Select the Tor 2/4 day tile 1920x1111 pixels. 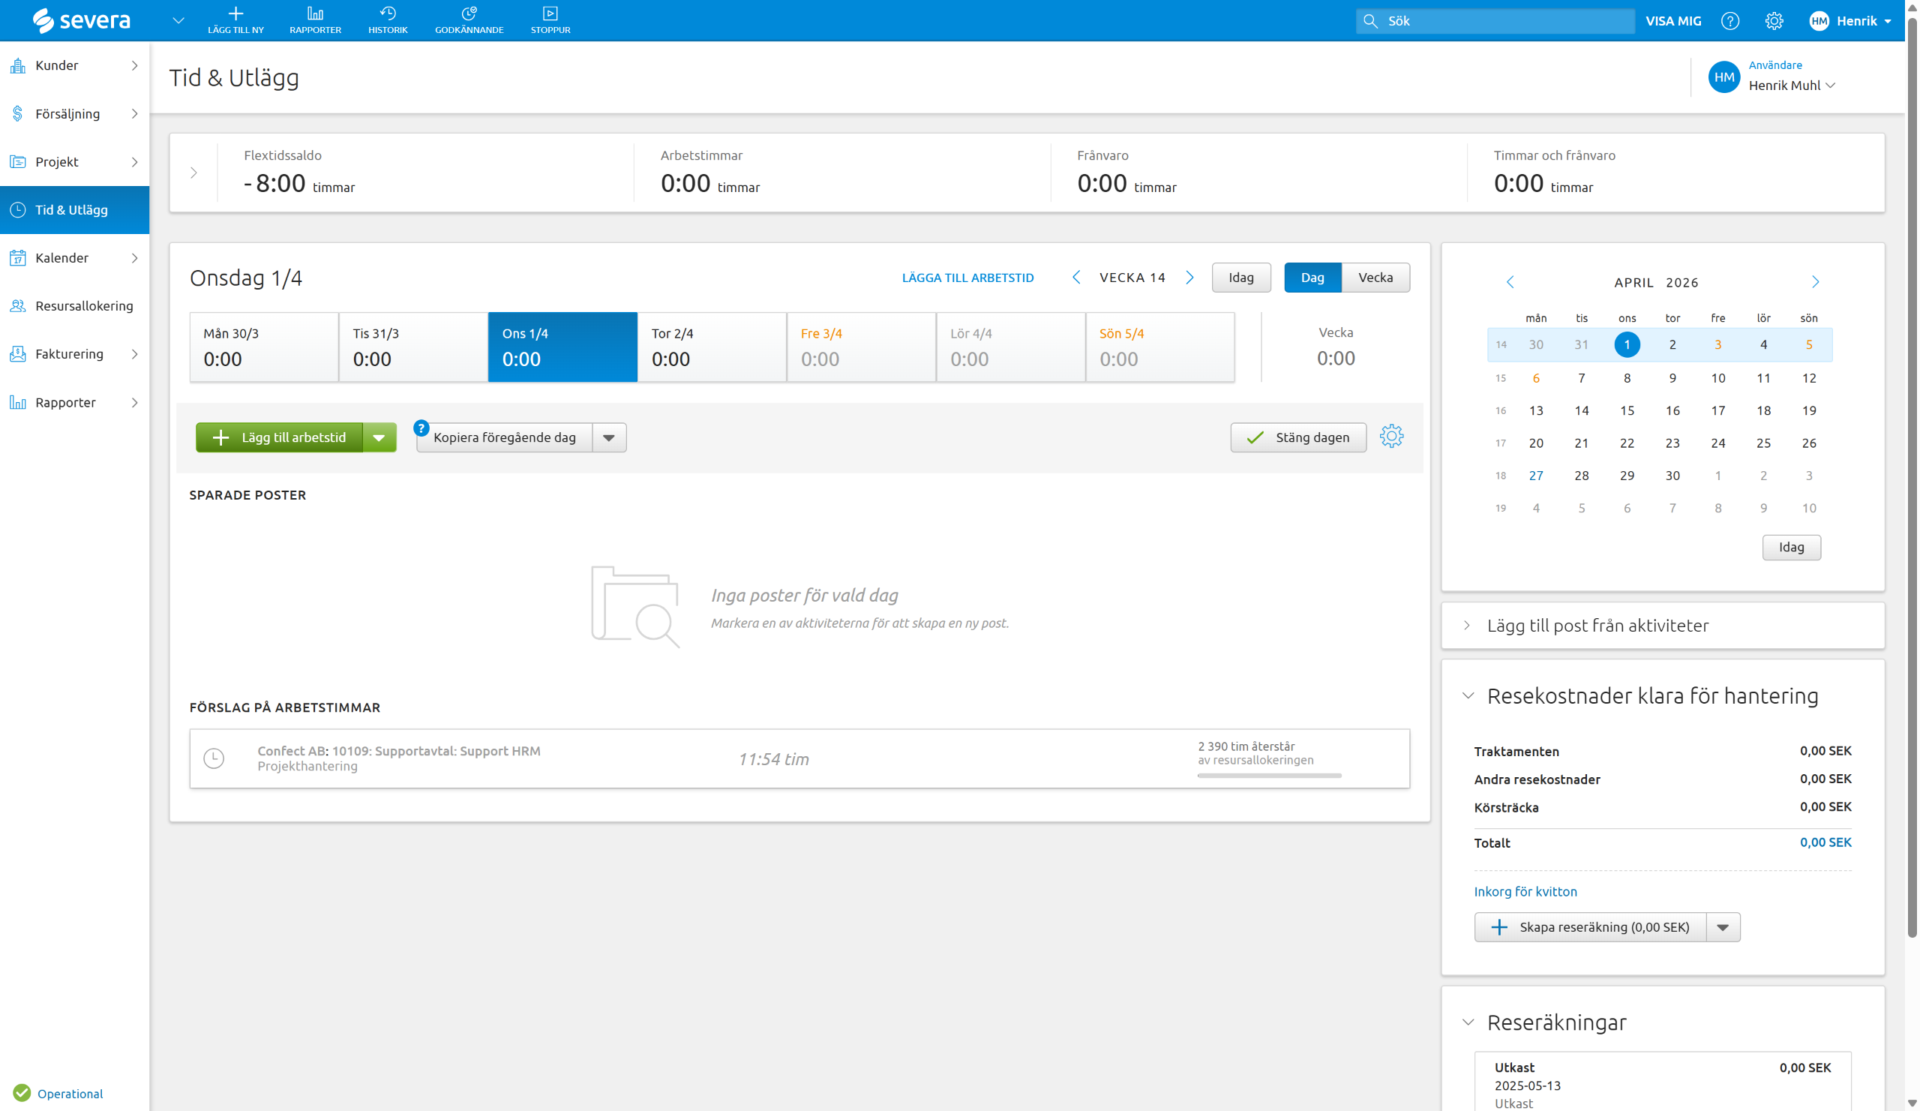pos(711,347)
